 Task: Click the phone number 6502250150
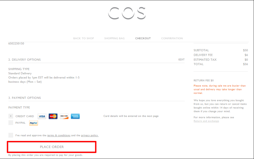click(x=16, y=44)
